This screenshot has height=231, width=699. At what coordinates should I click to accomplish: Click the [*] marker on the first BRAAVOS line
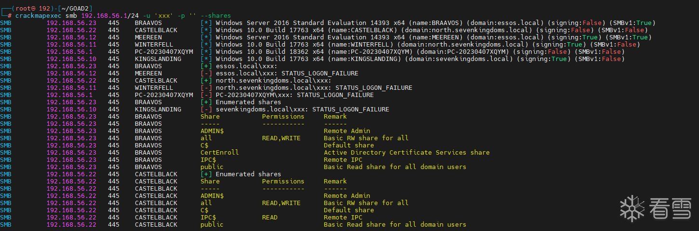(206, 23)
